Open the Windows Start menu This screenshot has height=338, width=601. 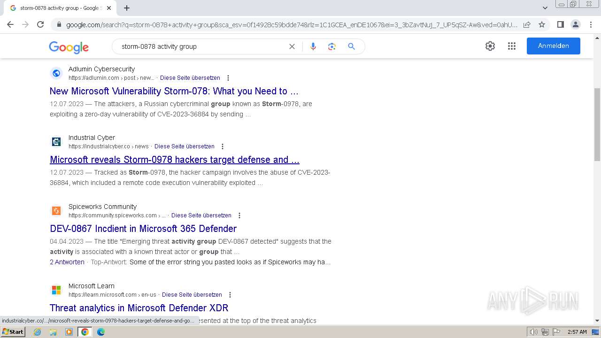click(x=13, y=332)
